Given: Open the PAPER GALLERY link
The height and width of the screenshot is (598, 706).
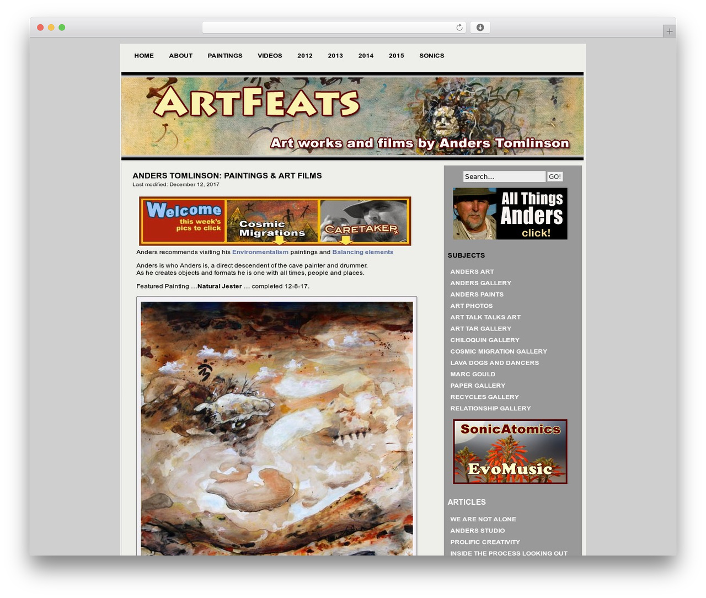Looking at the screenshot, I should [478, 386].
